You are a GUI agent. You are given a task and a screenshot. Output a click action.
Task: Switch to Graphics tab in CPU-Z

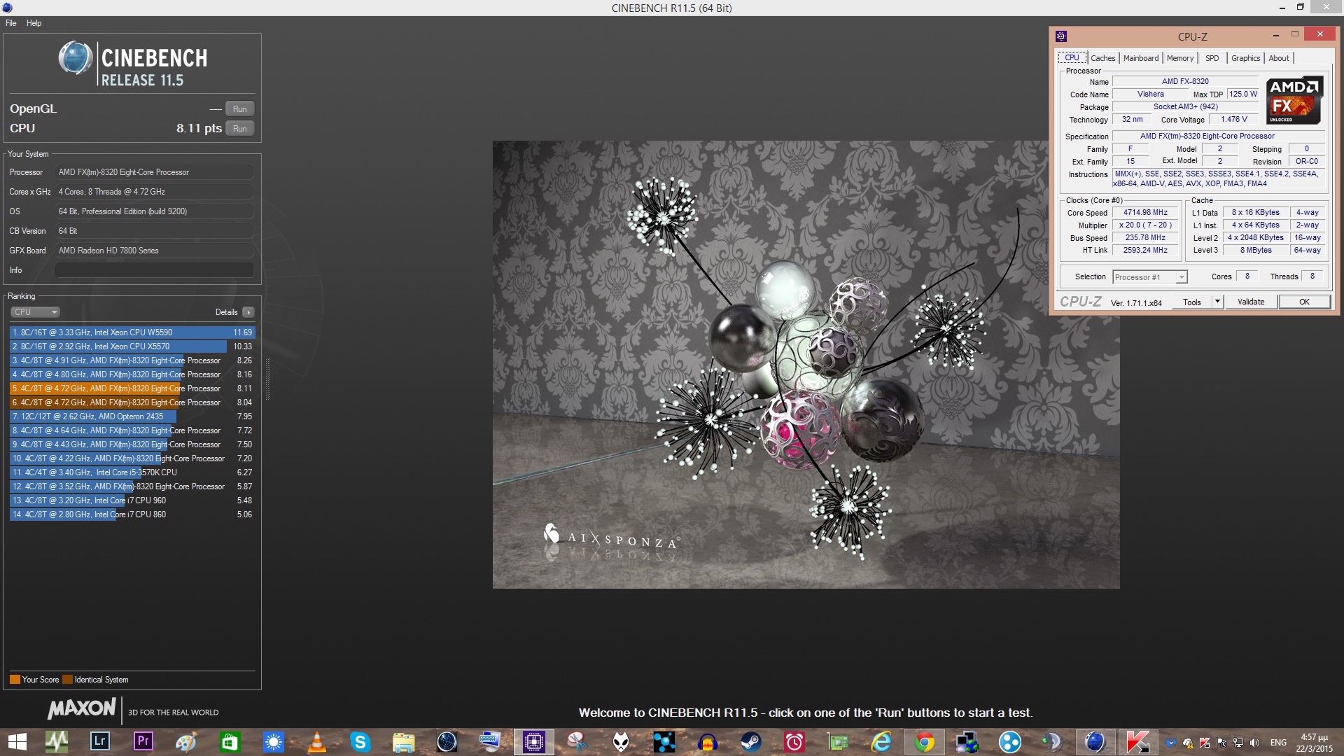click(1245, 58)
